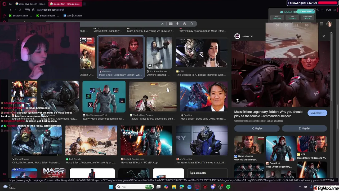
Task: Open Aria AI button in toolbar
Action: coord(328,10)
